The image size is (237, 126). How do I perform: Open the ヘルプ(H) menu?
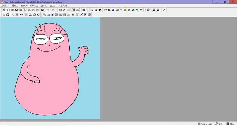click(x=63, y=6)
